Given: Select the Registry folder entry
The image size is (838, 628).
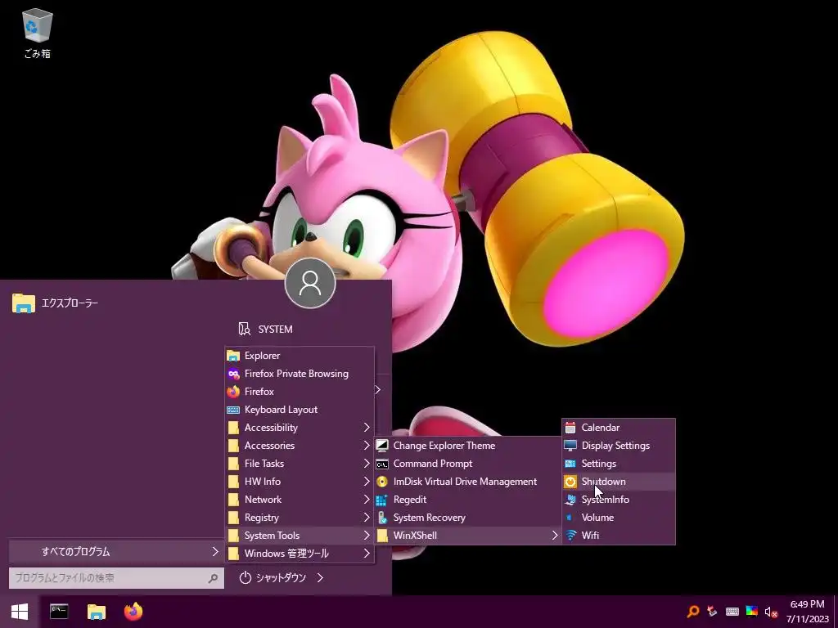Looking at the screenshot, I should 300,518.
